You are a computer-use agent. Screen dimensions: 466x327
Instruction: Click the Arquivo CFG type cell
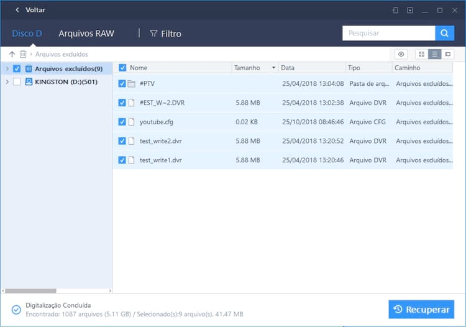pos(367,122)
